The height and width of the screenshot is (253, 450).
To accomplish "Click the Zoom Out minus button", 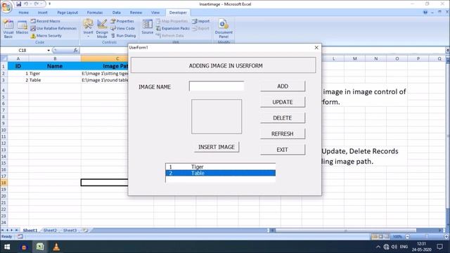I will 407,237.
